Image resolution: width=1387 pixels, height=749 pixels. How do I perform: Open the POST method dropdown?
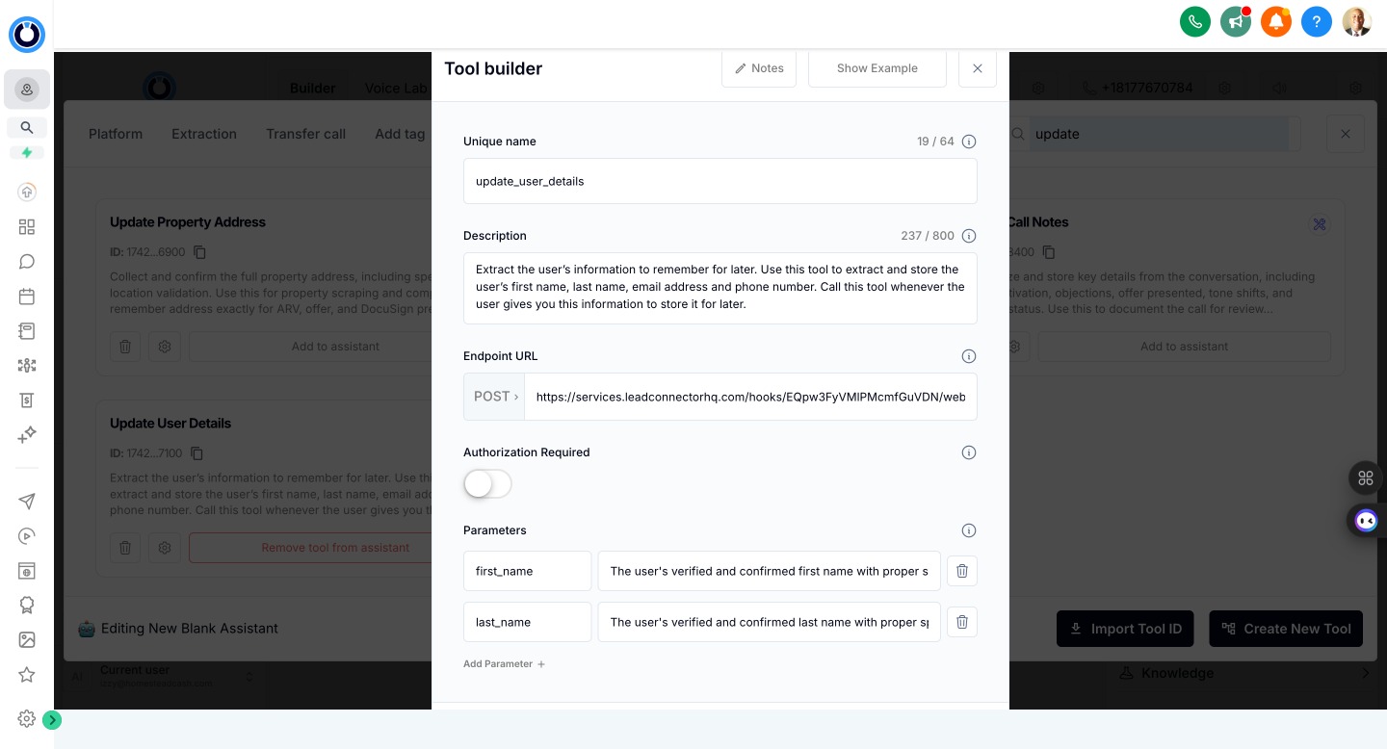coord(494,396)
